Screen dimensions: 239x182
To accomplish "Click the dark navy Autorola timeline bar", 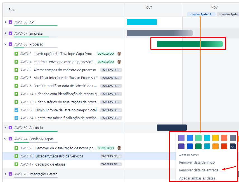I will point(172,128).
